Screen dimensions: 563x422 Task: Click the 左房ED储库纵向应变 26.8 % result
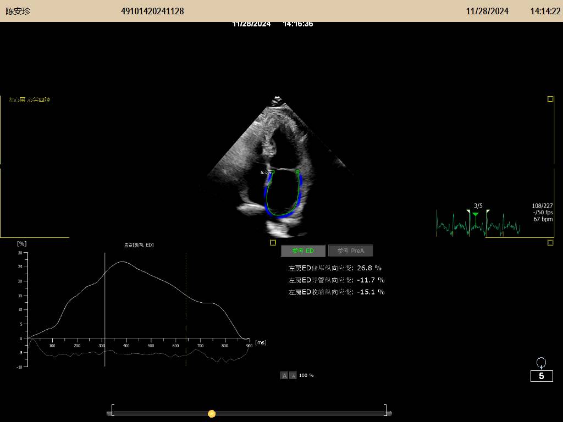(335, 268)
